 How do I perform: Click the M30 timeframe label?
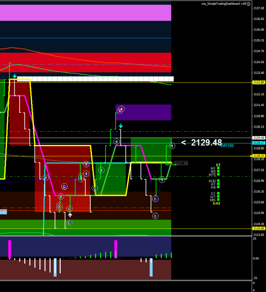tap(212, 181)
